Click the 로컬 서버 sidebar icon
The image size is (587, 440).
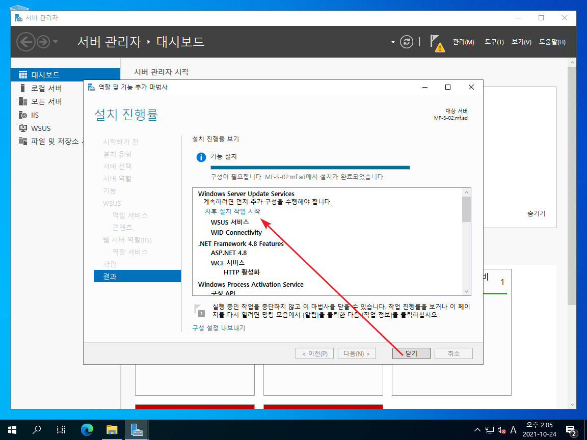tap(22, 88)
